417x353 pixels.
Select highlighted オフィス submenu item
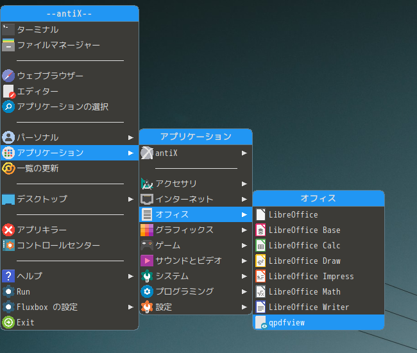[196, 214]
